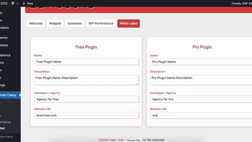
Task: Select the White Label submenu item in sidebar
Action: [x=2, y=128]
